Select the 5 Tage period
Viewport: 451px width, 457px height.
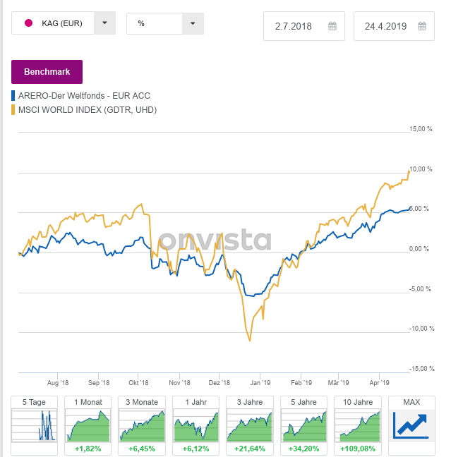(34, 426)
